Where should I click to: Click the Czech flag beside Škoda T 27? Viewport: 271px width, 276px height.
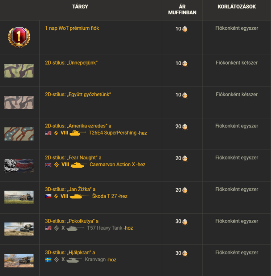48,196
